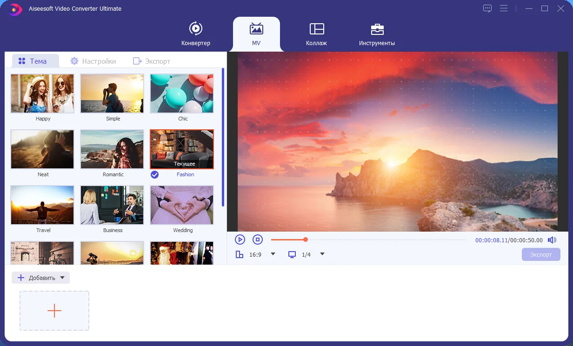Switch to the Настройки tab

93,61
